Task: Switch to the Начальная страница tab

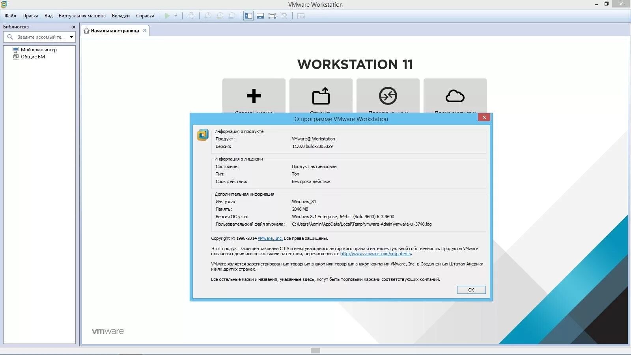Action: (115, 31)
